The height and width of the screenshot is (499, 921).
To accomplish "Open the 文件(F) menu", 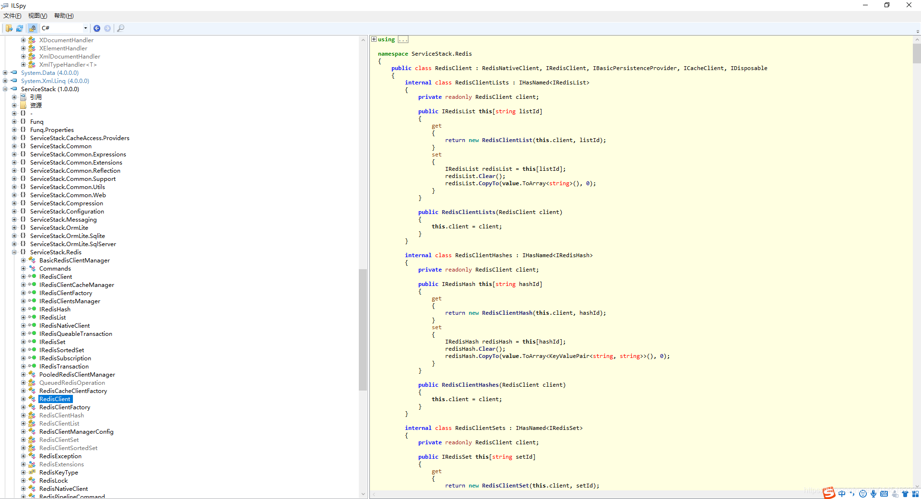I will tap(12, 16).
